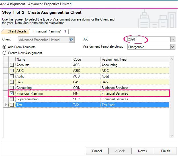Uncheck the Financial Planning checkbox
178x157 pixels.
12,93
